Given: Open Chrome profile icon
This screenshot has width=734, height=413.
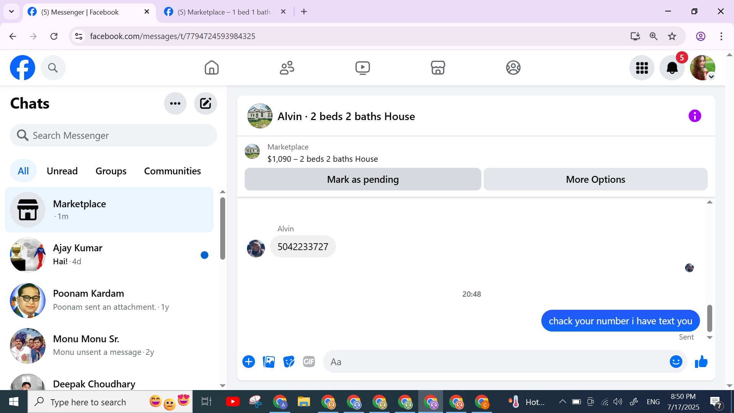Looking at the screenshot, I should (x=701, y=36).
